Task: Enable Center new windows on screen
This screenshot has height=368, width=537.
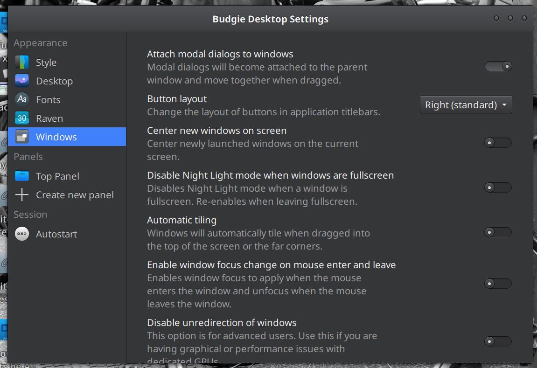Action: (x=498, y=143)
